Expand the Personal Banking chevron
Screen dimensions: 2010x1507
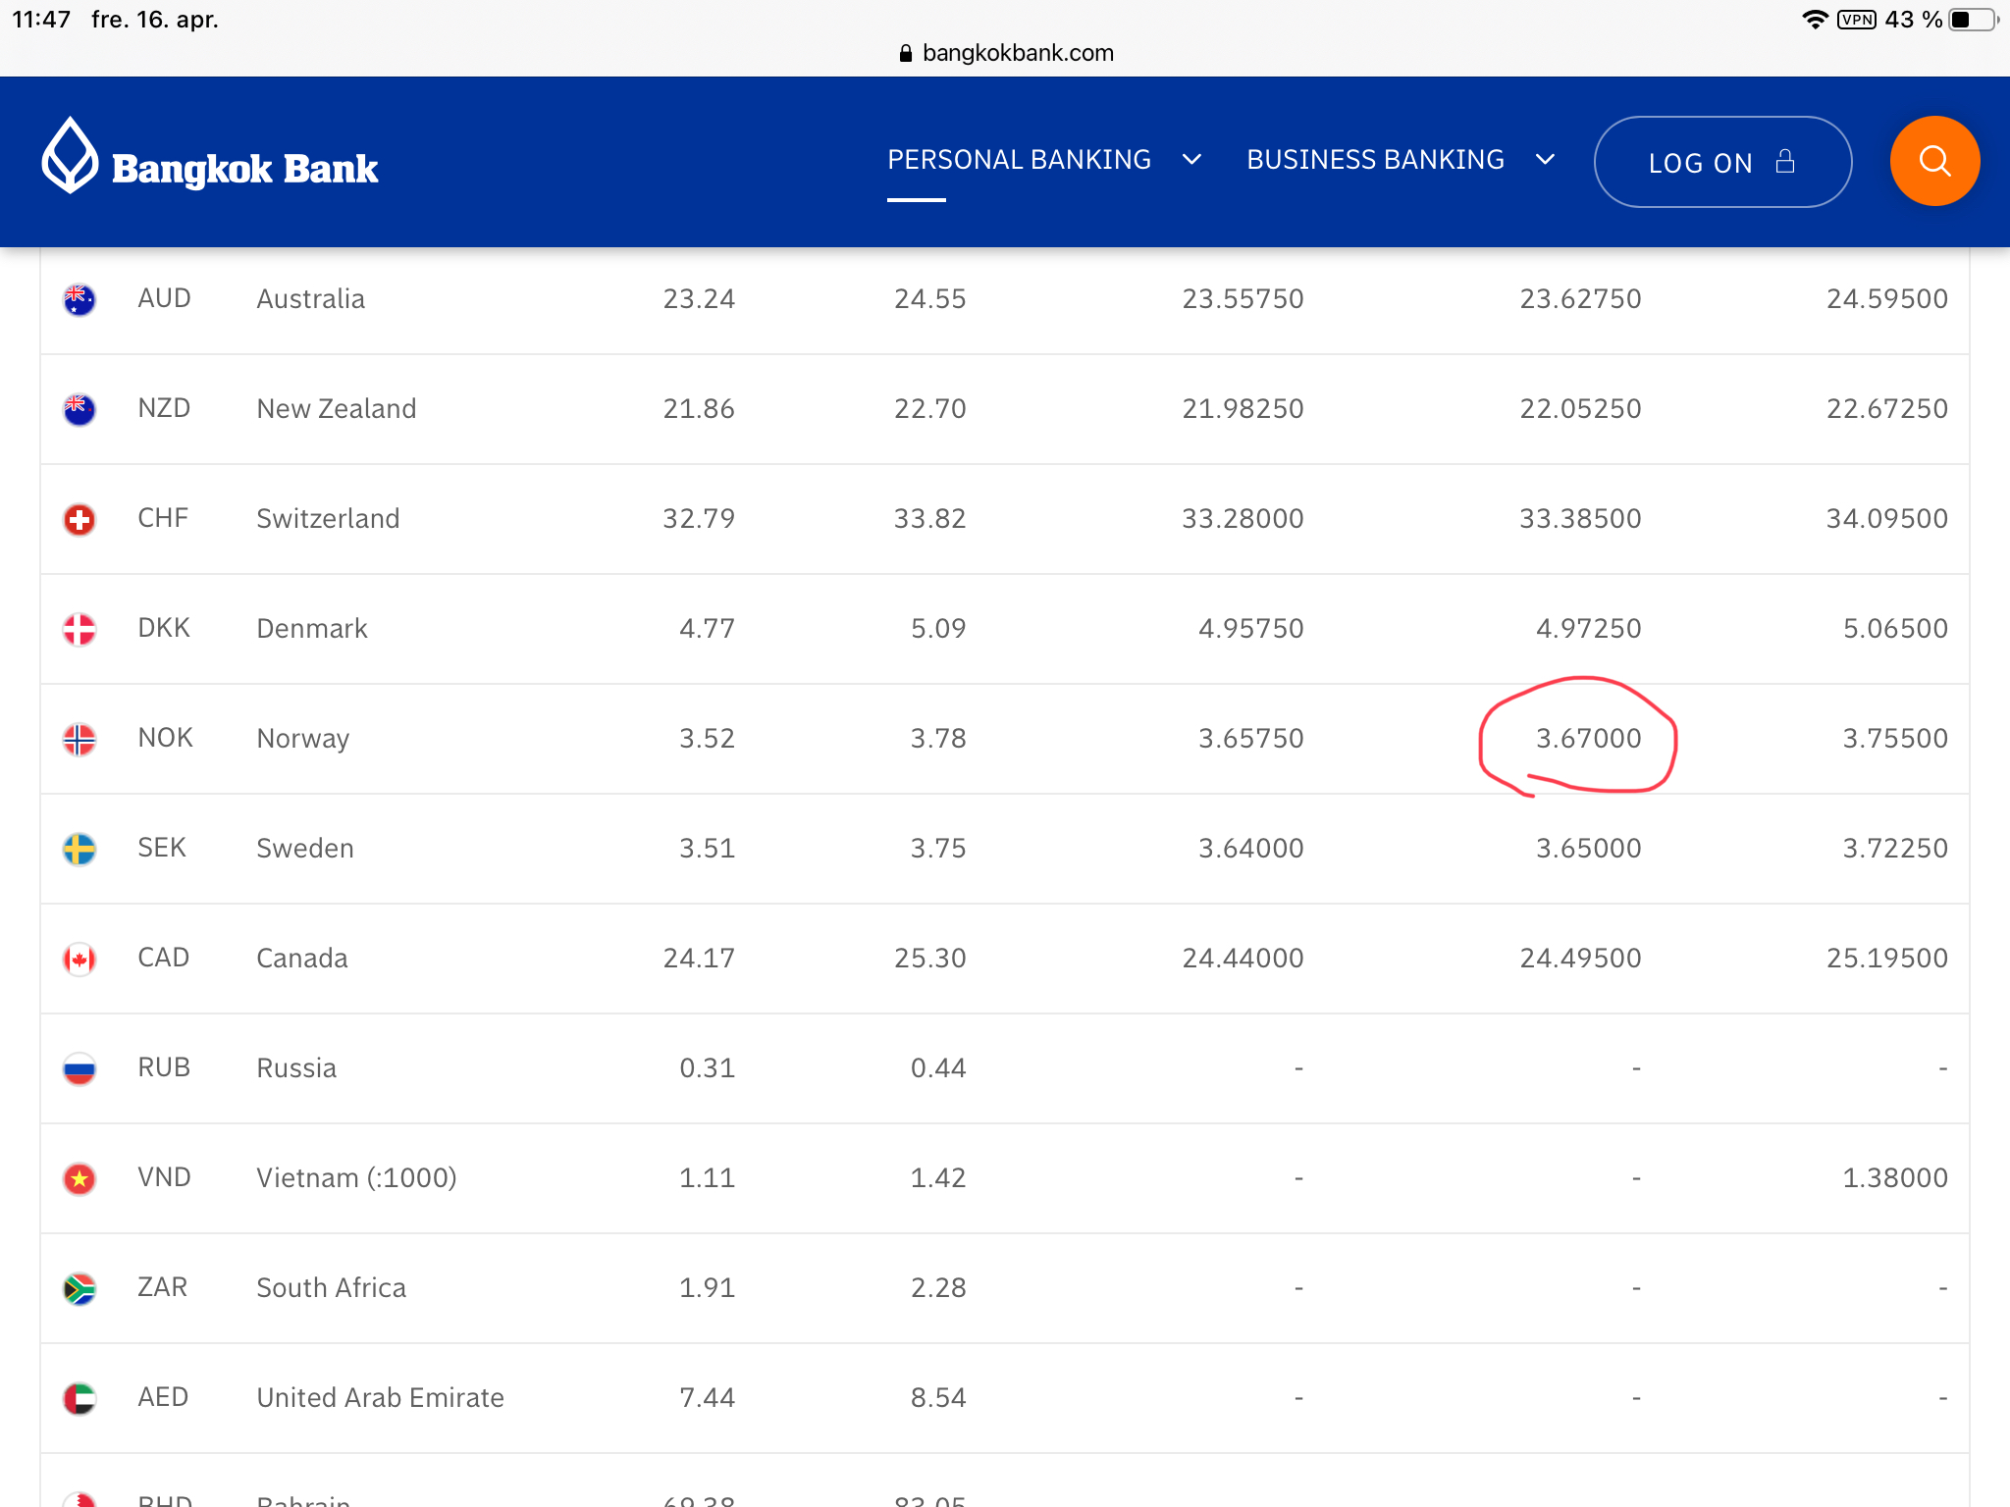pyautogui.click(x=1191, y=160)
